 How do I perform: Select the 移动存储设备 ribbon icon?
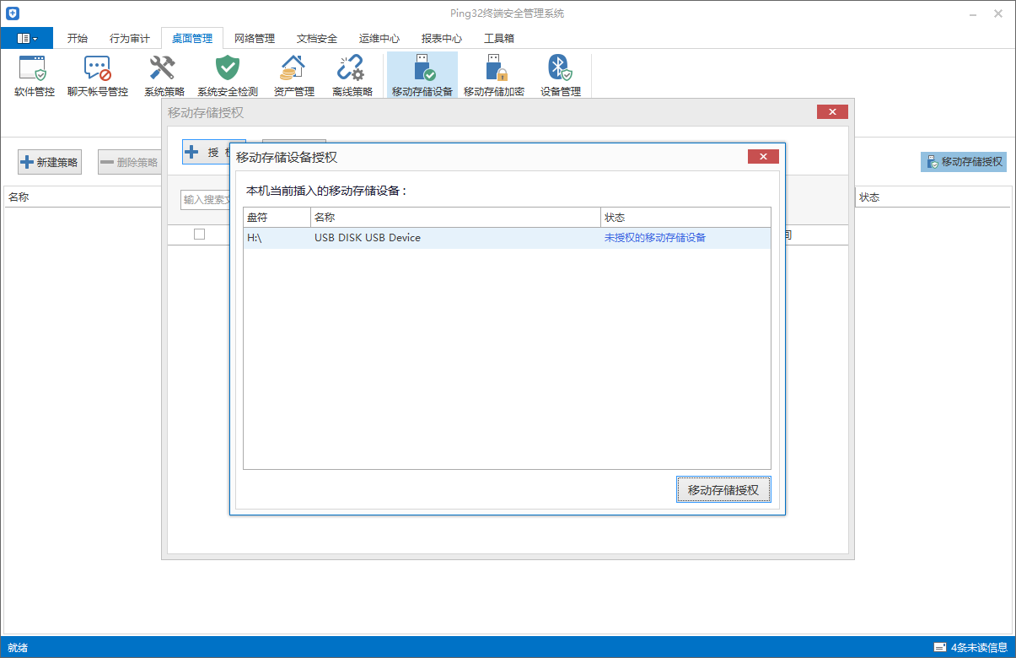tap(422, 76)
